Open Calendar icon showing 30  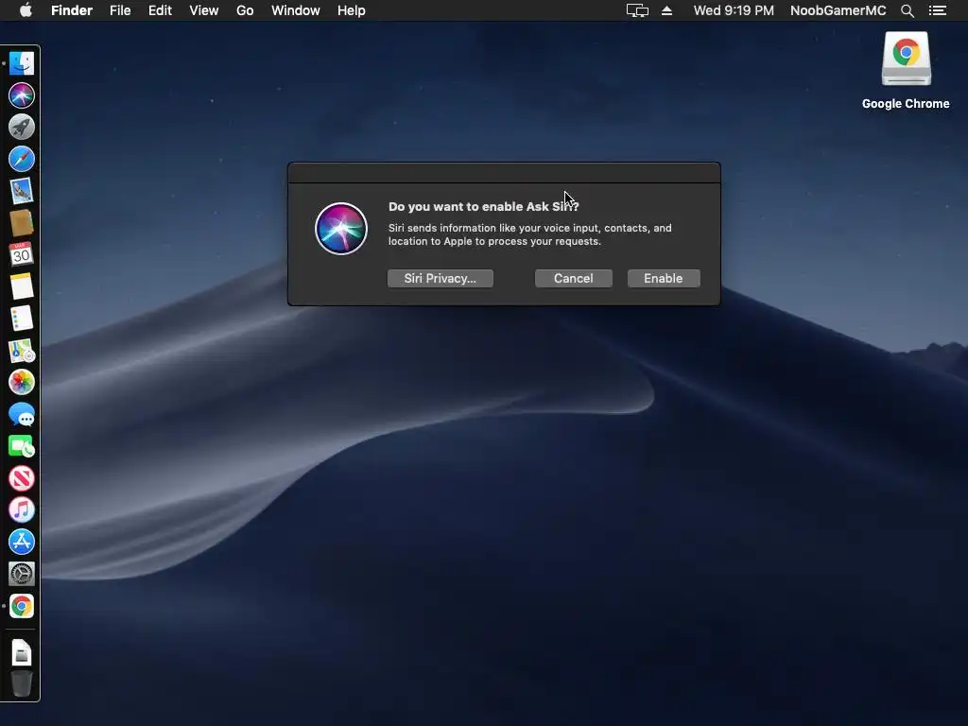coord(22,254)
